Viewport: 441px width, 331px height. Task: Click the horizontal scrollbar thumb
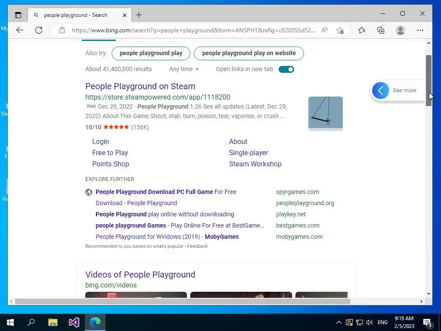[183, 301]
